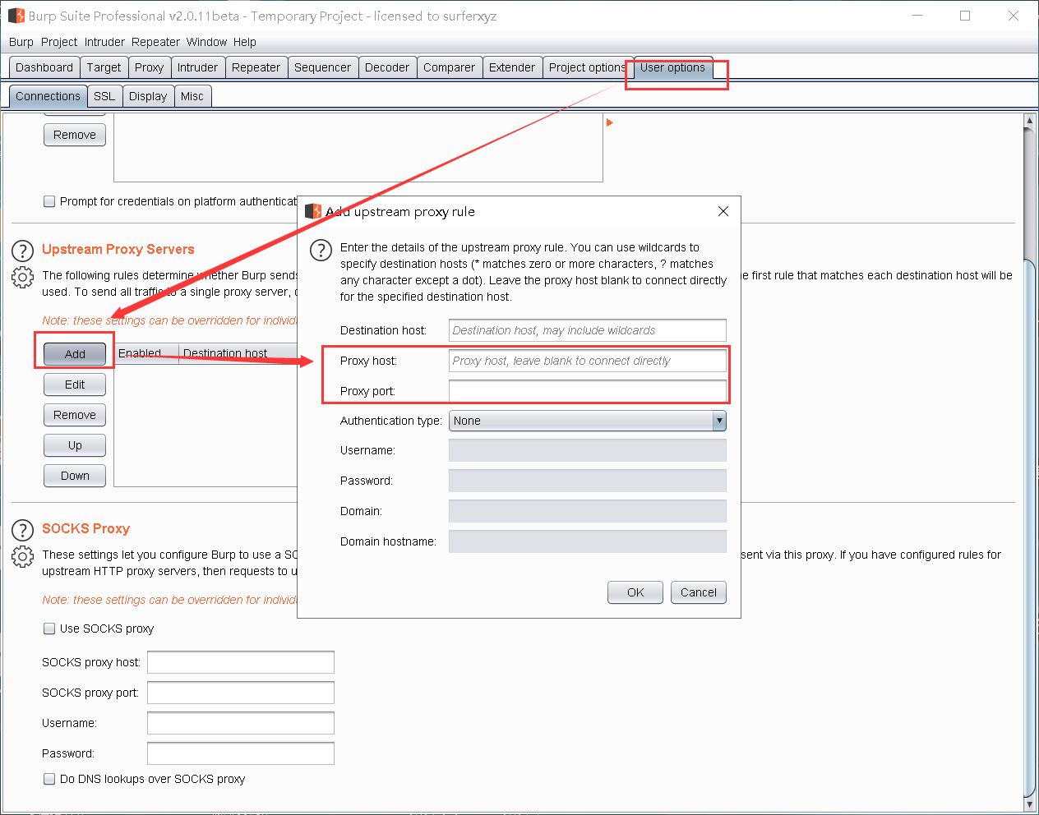Click the Upstream Proxy Servers help icon

pos(22,251)
